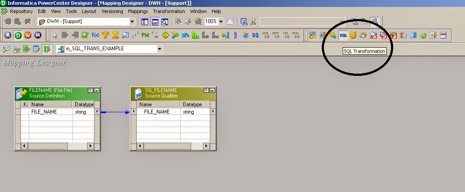Click the help ? button on FILENAME box

[x=91, y=91]
